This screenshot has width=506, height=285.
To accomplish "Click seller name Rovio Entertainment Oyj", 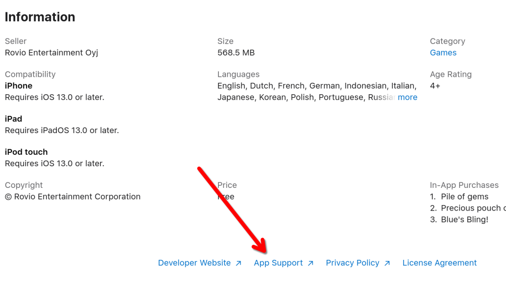I will [51, 52].
